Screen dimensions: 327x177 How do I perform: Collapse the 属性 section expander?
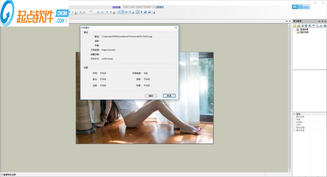[x=294, y=114]
